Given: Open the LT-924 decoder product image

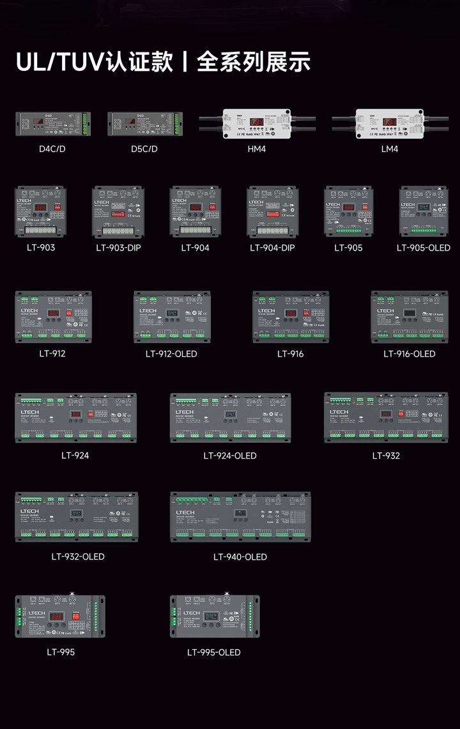Looking at the screenshot, I should [75, 418].
